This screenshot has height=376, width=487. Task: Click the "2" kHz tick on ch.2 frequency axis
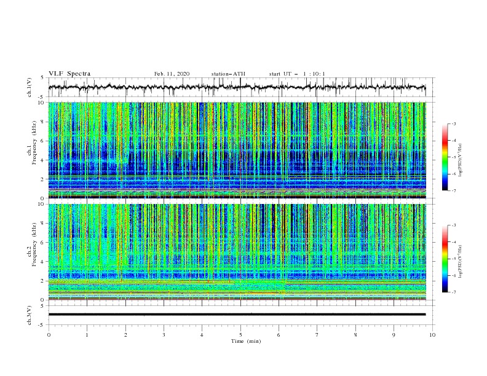tap(43, 281)
